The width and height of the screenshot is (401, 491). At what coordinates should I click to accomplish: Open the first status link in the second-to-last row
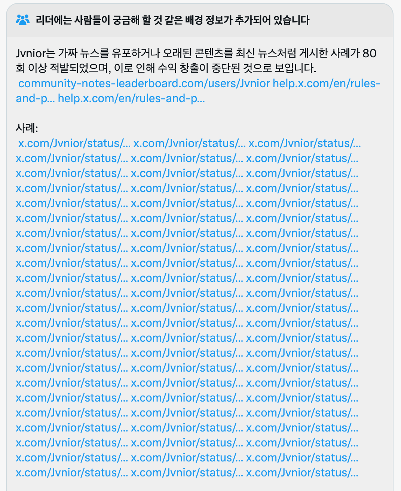(x=72, y=458)
